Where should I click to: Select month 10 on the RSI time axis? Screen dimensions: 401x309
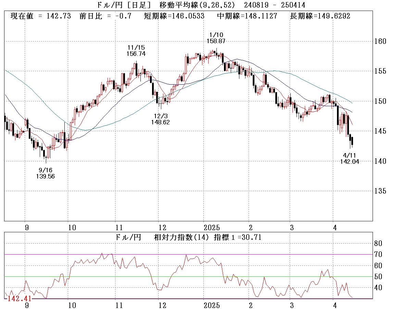(71, 305)
